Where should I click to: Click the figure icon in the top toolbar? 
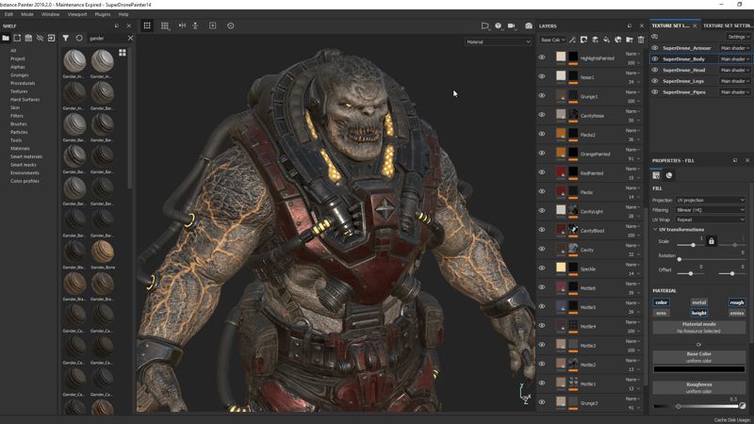[x=195, y=25]
